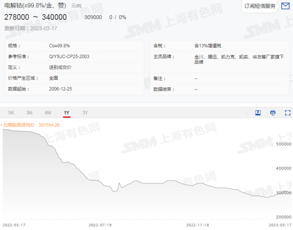
Task: Click the save chart as image icon
Action: coord(258,113)
